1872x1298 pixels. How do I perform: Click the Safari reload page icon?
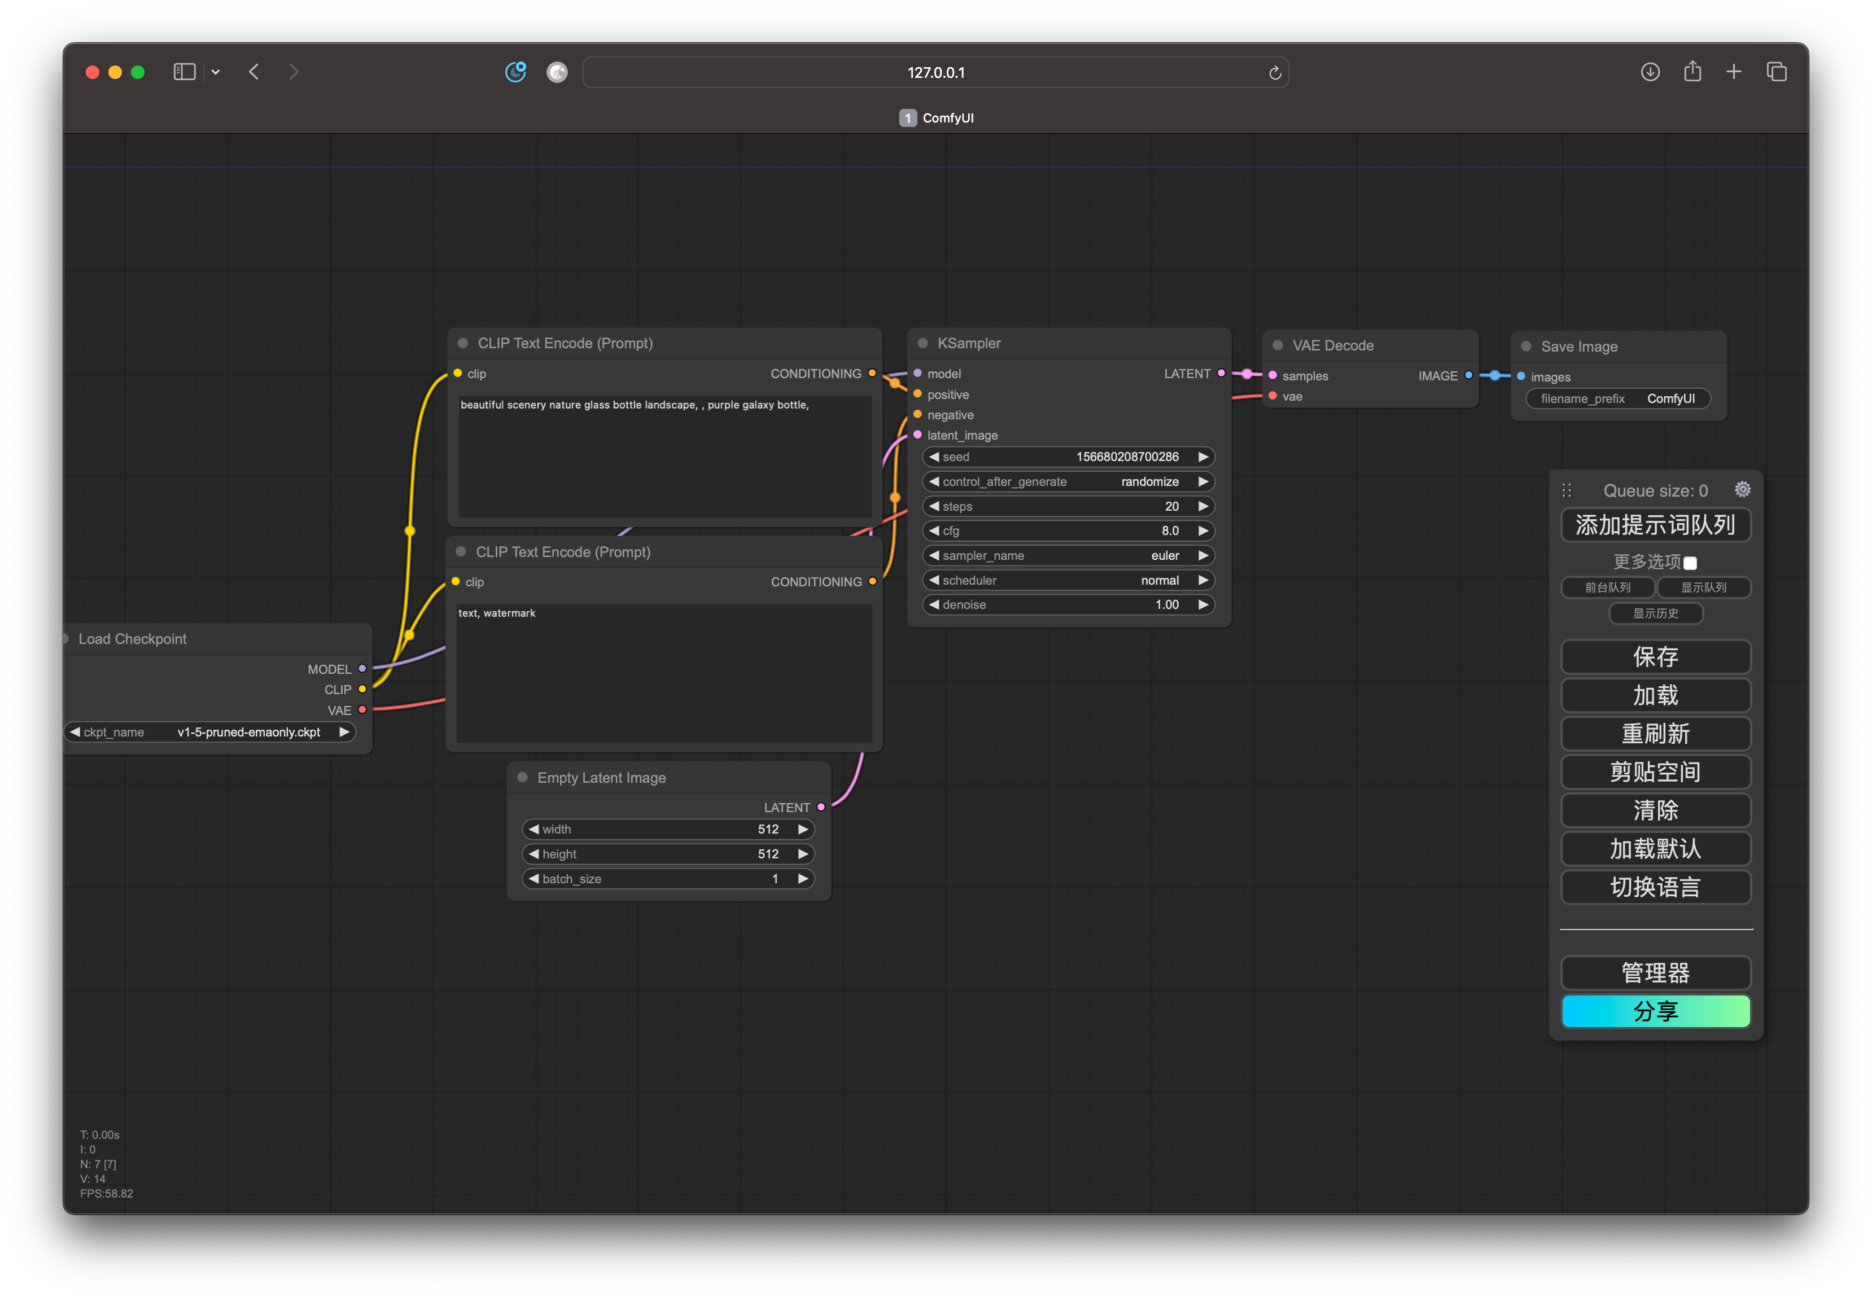1274,73
